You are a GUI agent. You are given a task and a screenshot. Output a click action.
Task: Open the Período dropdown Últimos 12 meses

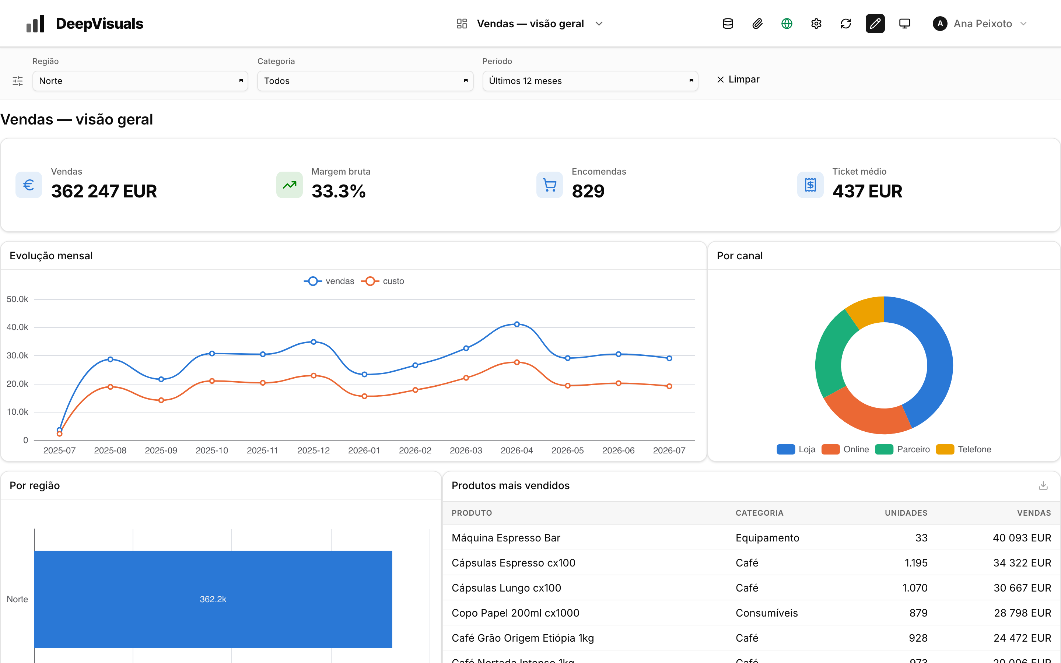click(590, 81)
